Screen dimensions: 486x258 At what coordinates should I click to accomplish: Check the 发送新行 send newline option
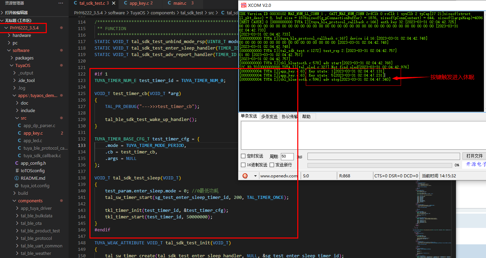(x=272, y=165)
